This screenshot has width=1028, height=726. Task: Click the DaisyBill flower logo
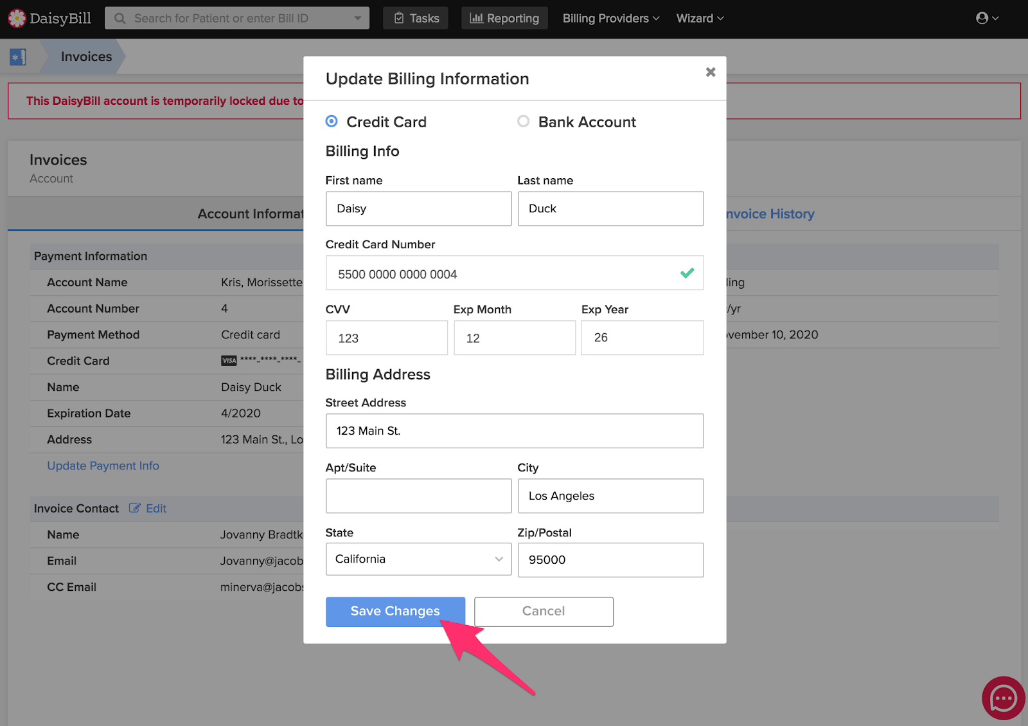(x=17, y=18)
